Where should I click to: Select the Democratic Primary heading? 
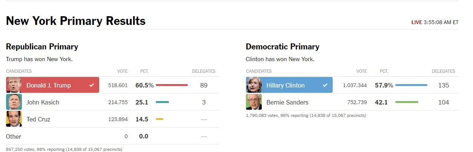[x=283, y=47]
